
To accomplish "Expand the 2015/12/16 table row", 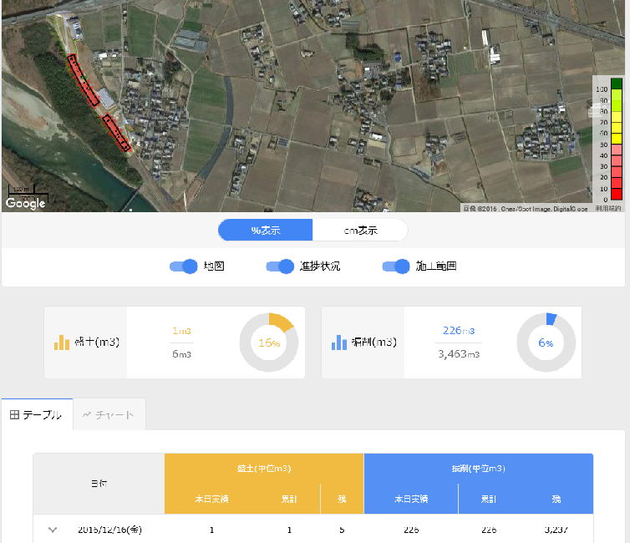I will pos(53,530).
